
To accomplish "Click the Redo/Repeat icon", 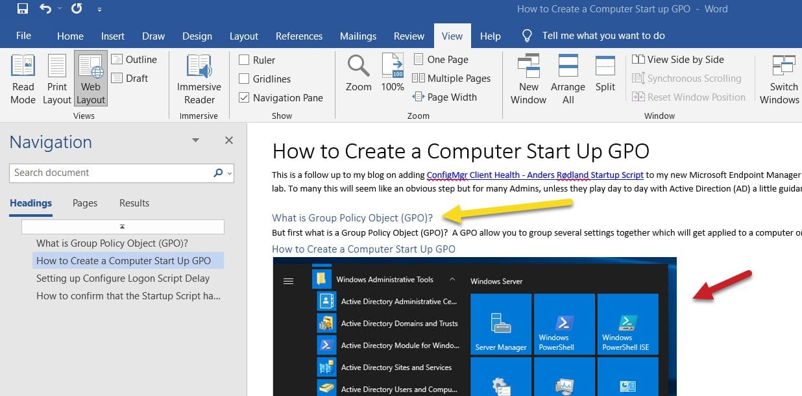I will 77,9.
